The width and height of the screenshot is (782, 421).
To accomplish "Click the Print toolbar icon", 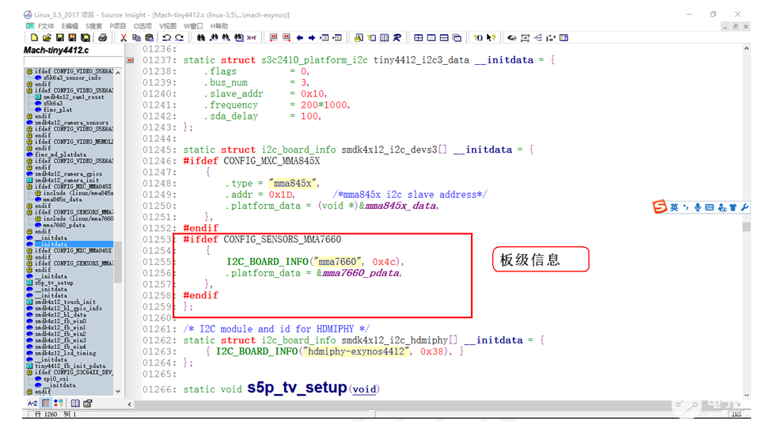I will click(x=102, y=37).
